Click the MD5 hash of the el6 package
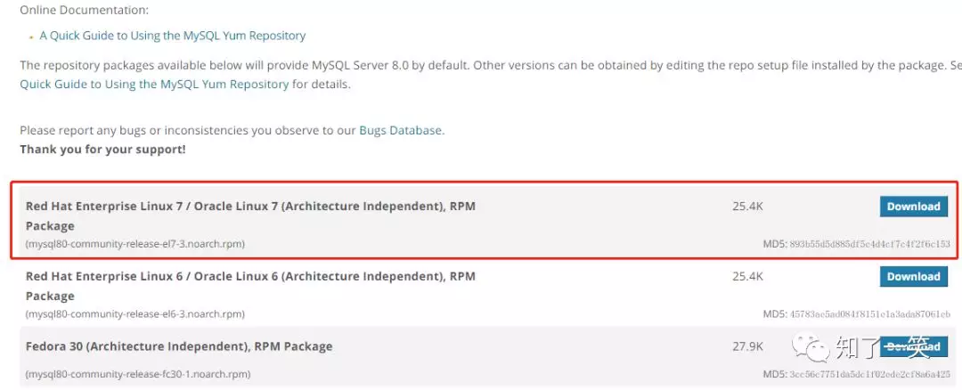 click(869, 313)
